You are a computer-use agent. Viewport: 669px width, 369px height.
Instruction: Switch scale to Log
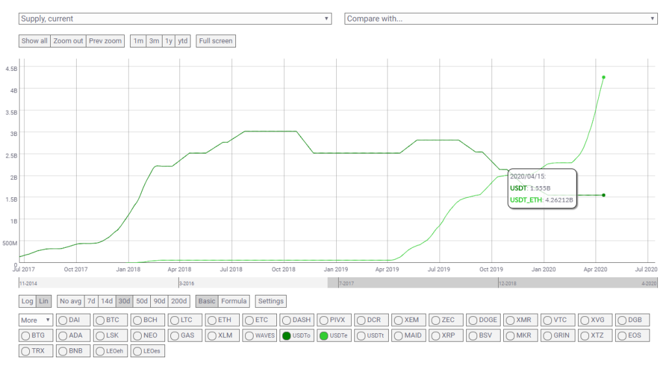click(x=27, y=301)
